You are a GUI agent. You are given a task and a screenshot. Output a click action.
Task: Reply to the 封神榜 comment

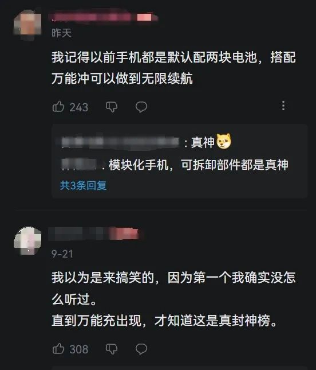[x=141, y=349]
